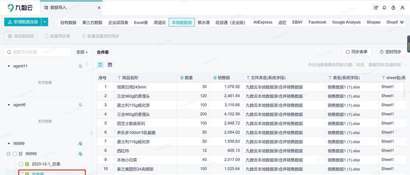Image resolution: width=410 pixels, height=175 pixels.
Task: Click the 销售额 column header
Action: point(226,78)
